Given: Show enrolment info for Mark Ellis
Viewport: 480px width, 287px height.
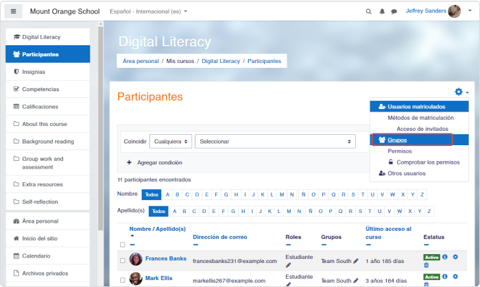Looking at the screenshot, I should click(445, 277).
